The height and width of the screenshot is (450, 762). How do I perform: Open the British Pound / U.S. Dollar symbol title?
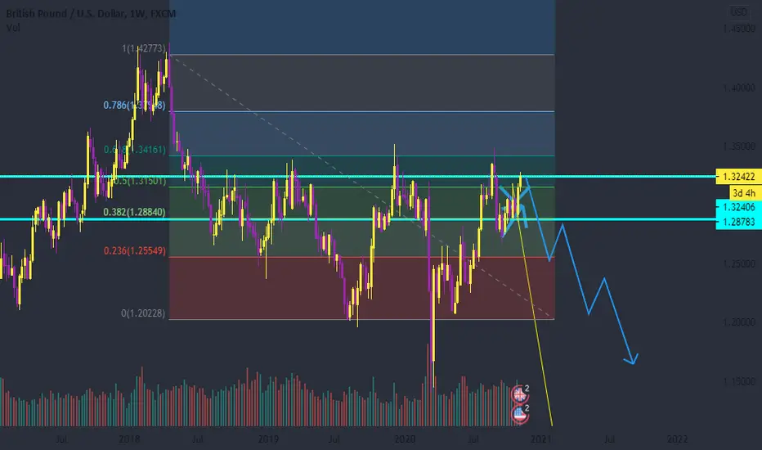pyautogui.click(x=91, y=14)
